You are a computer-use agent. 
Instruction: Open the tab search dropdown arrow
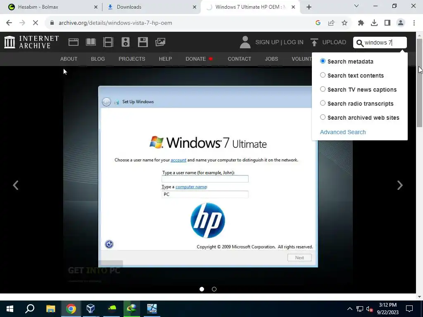(x=356, y=6)
